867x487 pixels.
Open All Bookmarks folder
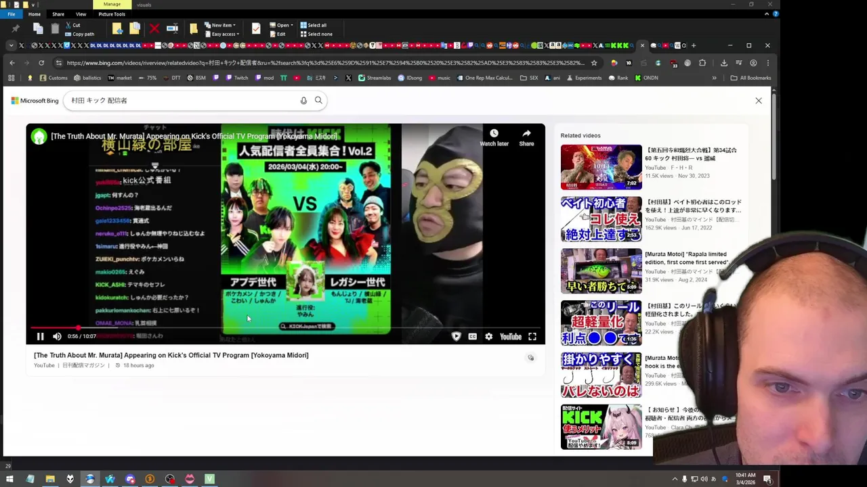pos(750,78)
